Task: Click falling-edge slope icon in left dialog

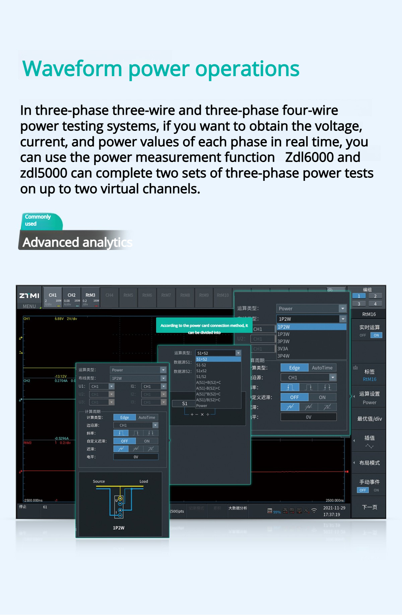Action: click(136, 433)
